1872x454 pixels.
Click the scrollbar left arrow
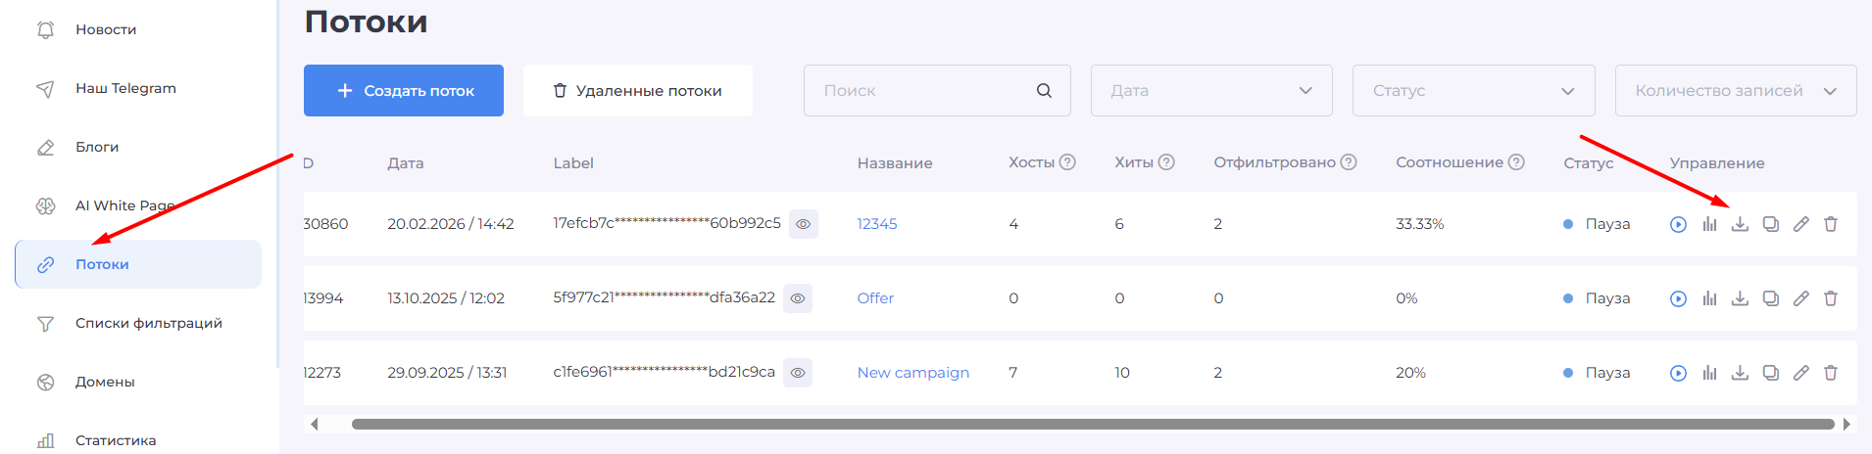click(x=314, y=424)
